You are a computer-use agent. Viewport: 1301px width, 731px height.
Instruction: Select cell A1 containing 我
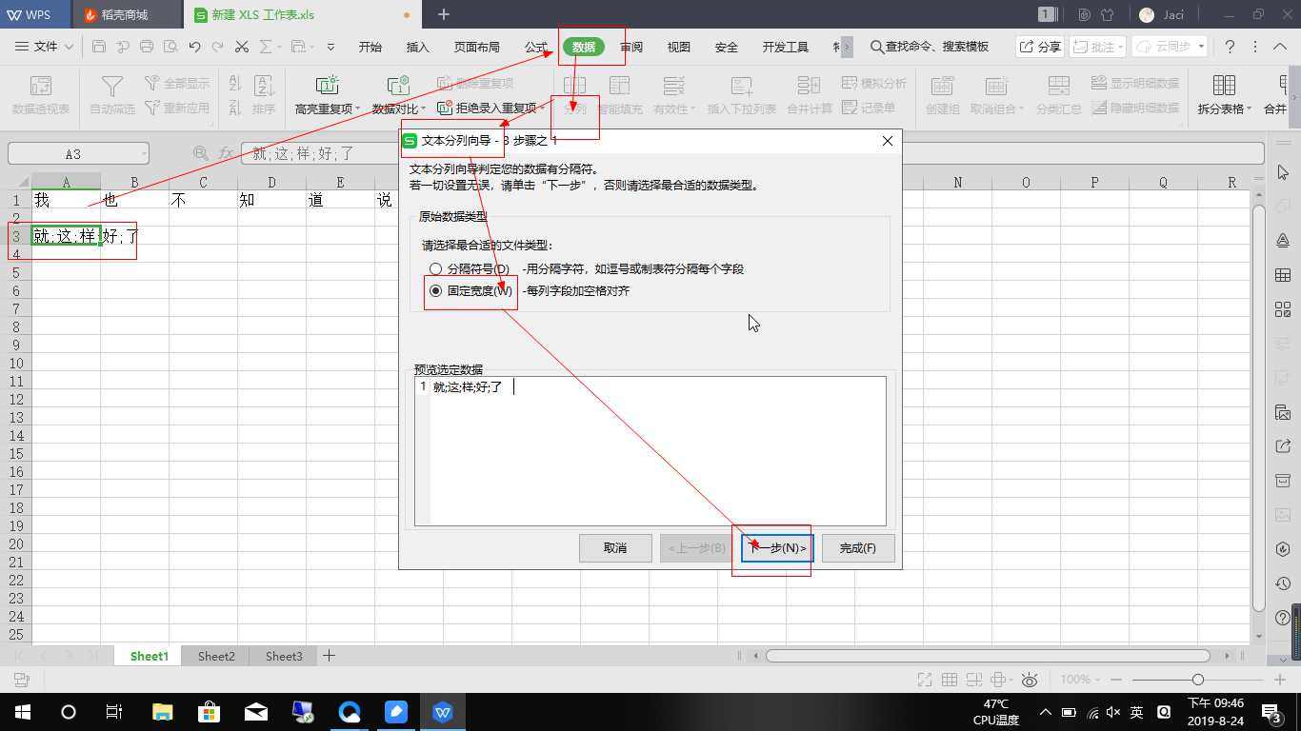pos(66,200)
